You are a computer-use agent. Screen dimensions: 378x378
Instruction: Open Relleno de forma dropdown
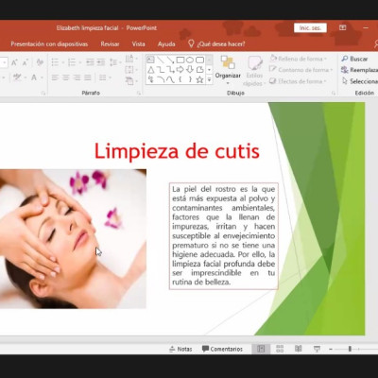(x=298, y=59)
